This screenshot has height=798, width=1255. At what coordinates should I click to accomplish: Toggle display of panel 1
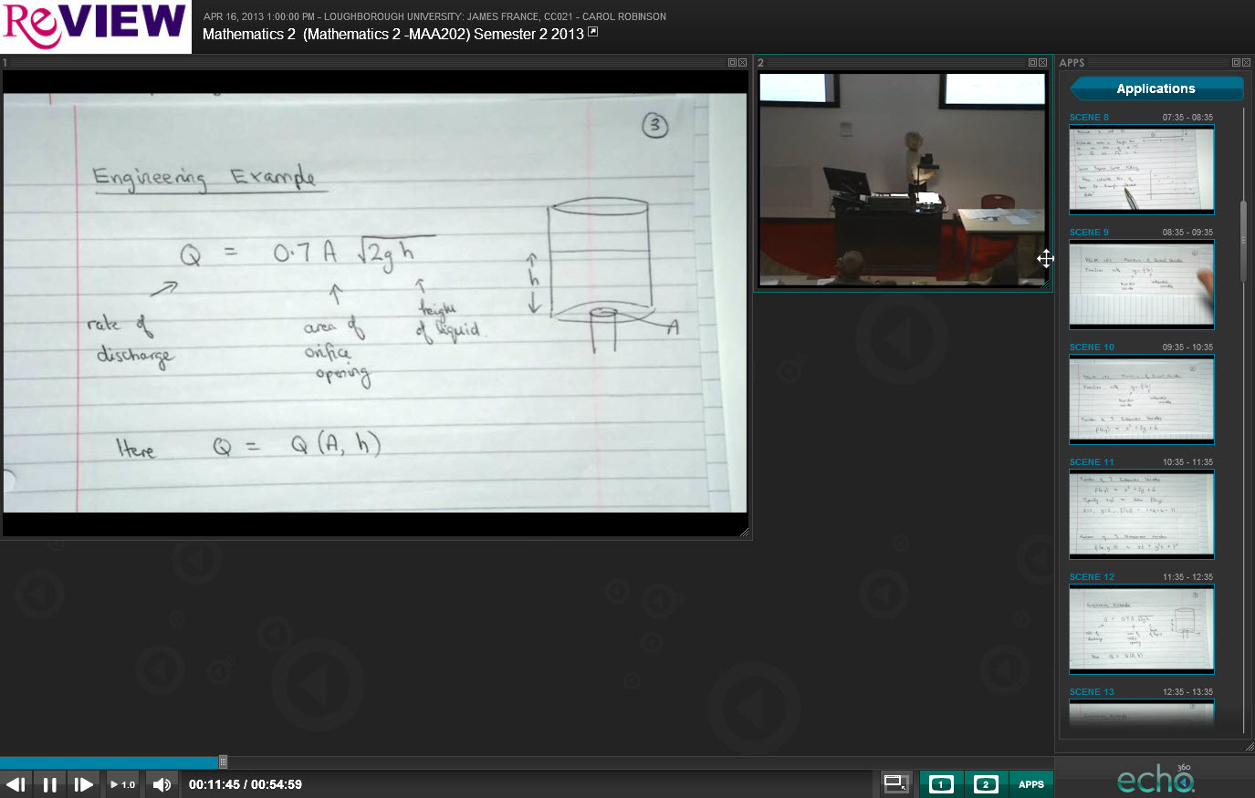point(941,784)
